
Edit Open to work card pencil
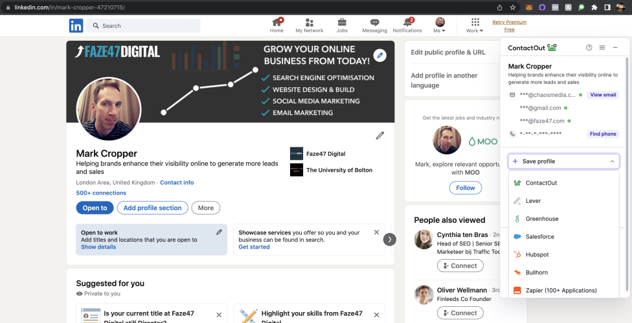(x=219, y=232)
